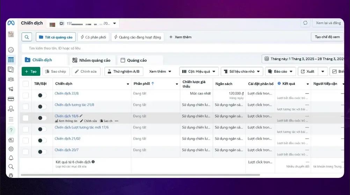This screenshot has height=195, width=350.
Task: Expand the arrow next to Xuất button
Action: tap(322, 72)
